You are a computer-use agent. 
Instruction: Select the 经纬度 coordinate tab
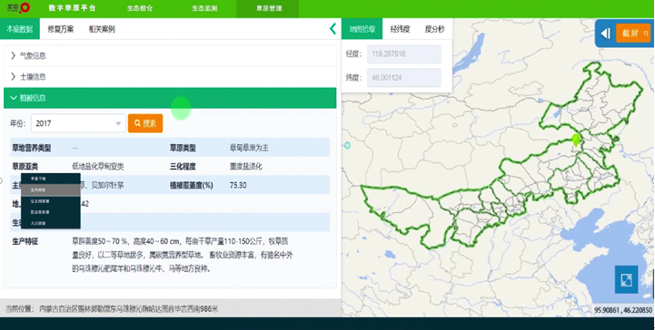point(401,29)
